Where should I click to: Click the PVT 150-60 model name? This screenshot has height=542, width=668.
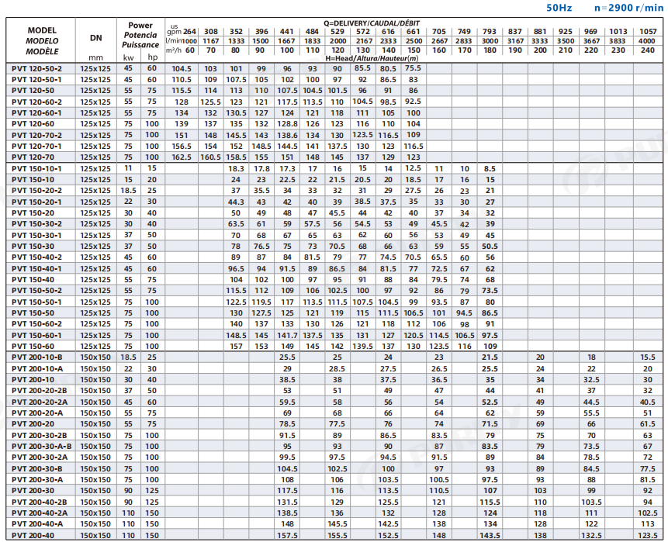coord(32,346)
